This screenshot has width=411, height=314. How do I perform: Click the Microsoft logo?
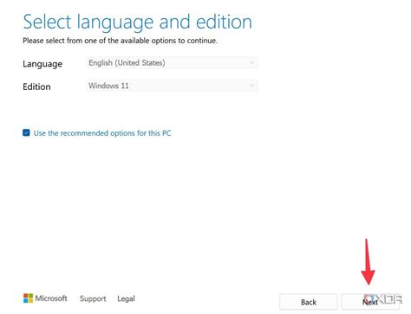coord(45,298)
